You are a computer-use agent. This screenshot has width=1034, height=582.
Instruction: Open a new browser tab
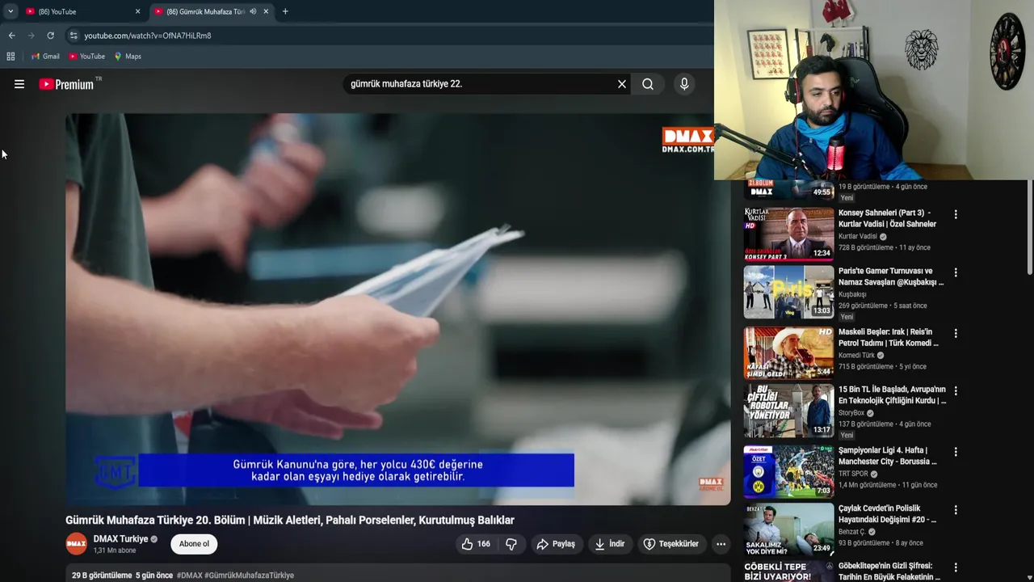285,11
